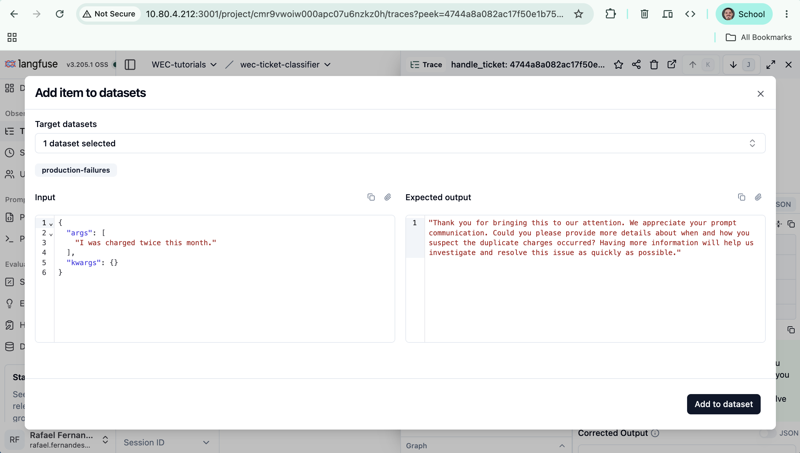This screenshot has width=800, height=453.
Task: Open trace in new tab
Action: coord(672,65)
